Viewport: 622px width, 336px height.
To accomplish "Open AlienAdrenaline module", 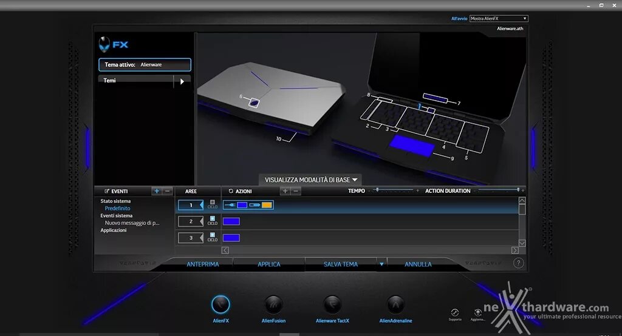I will (395, 304).
